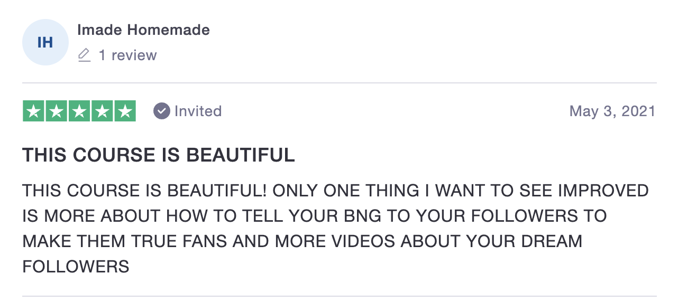
Task: Select the "1 review" count text
Action: tap(128, 55)
